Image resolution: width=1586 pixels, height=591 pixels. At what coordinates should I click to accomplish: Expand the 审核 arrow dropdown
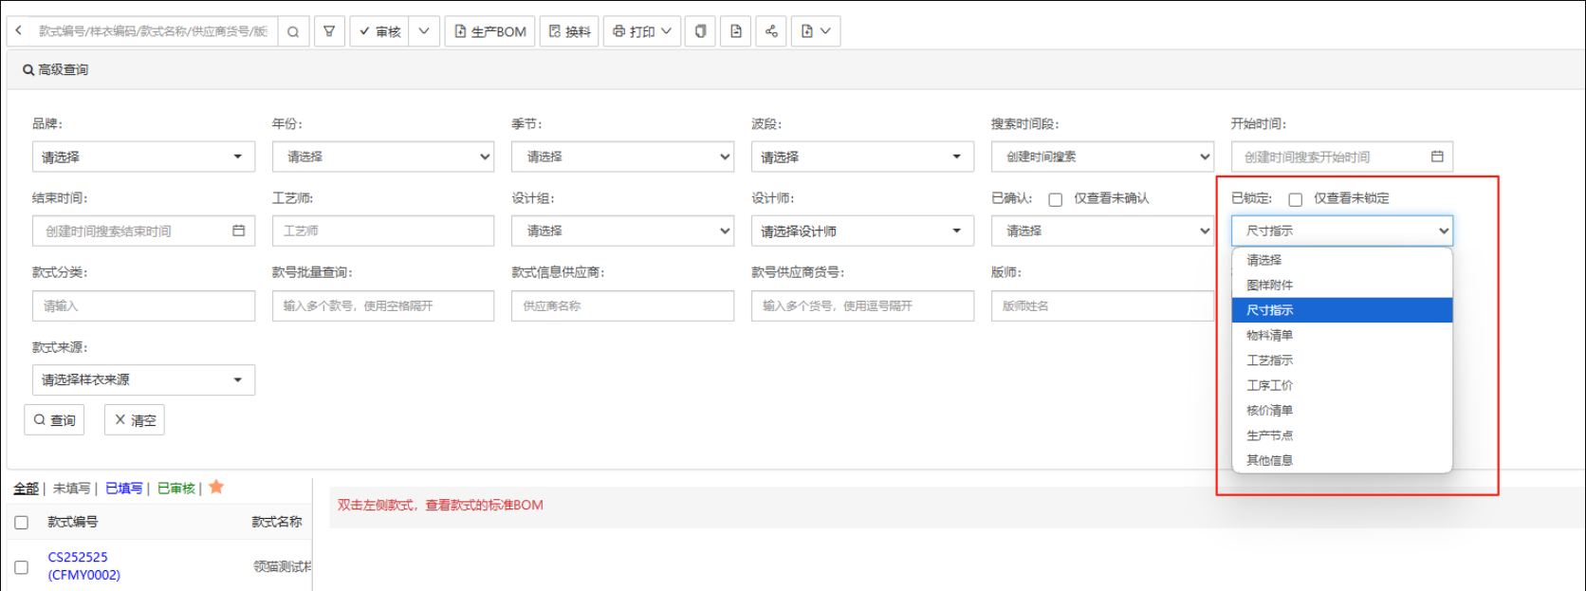pos(424,31)
